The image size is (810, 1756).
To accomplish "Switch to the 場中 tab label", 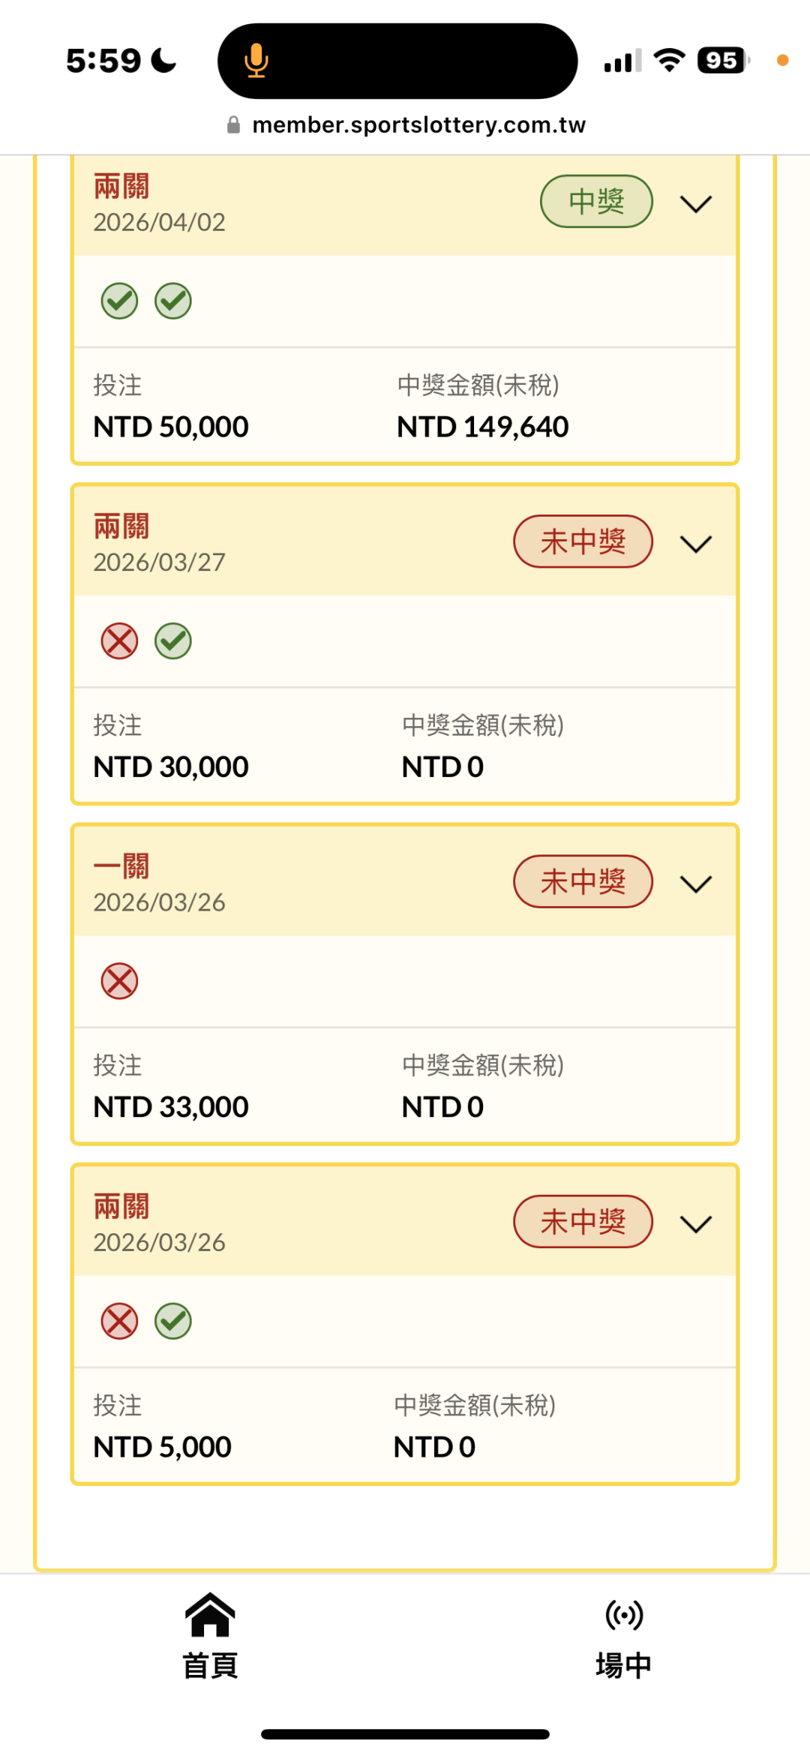I will tap(624, 1665).
